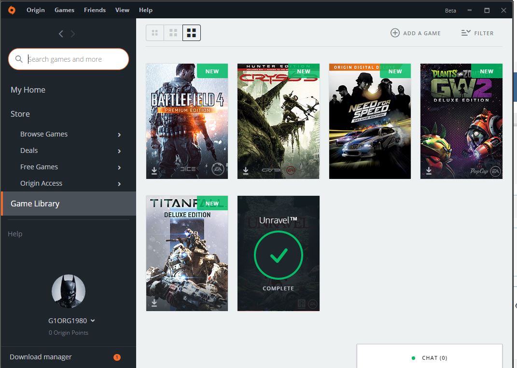Click the back navigation arrow
Screen dimensions: 517x368
pos(61,34)
